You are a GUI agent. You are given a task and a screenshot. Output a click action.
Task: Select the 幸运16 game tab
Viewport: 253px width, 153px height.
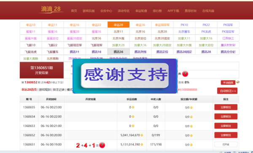click(75, 25)
